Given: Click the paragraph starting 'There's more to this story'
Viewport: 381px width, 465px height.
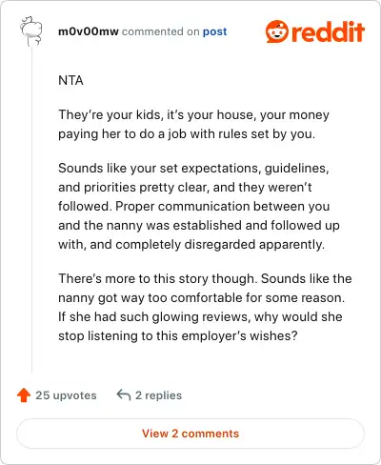Looking at the screenshot, I should point(205,307).
